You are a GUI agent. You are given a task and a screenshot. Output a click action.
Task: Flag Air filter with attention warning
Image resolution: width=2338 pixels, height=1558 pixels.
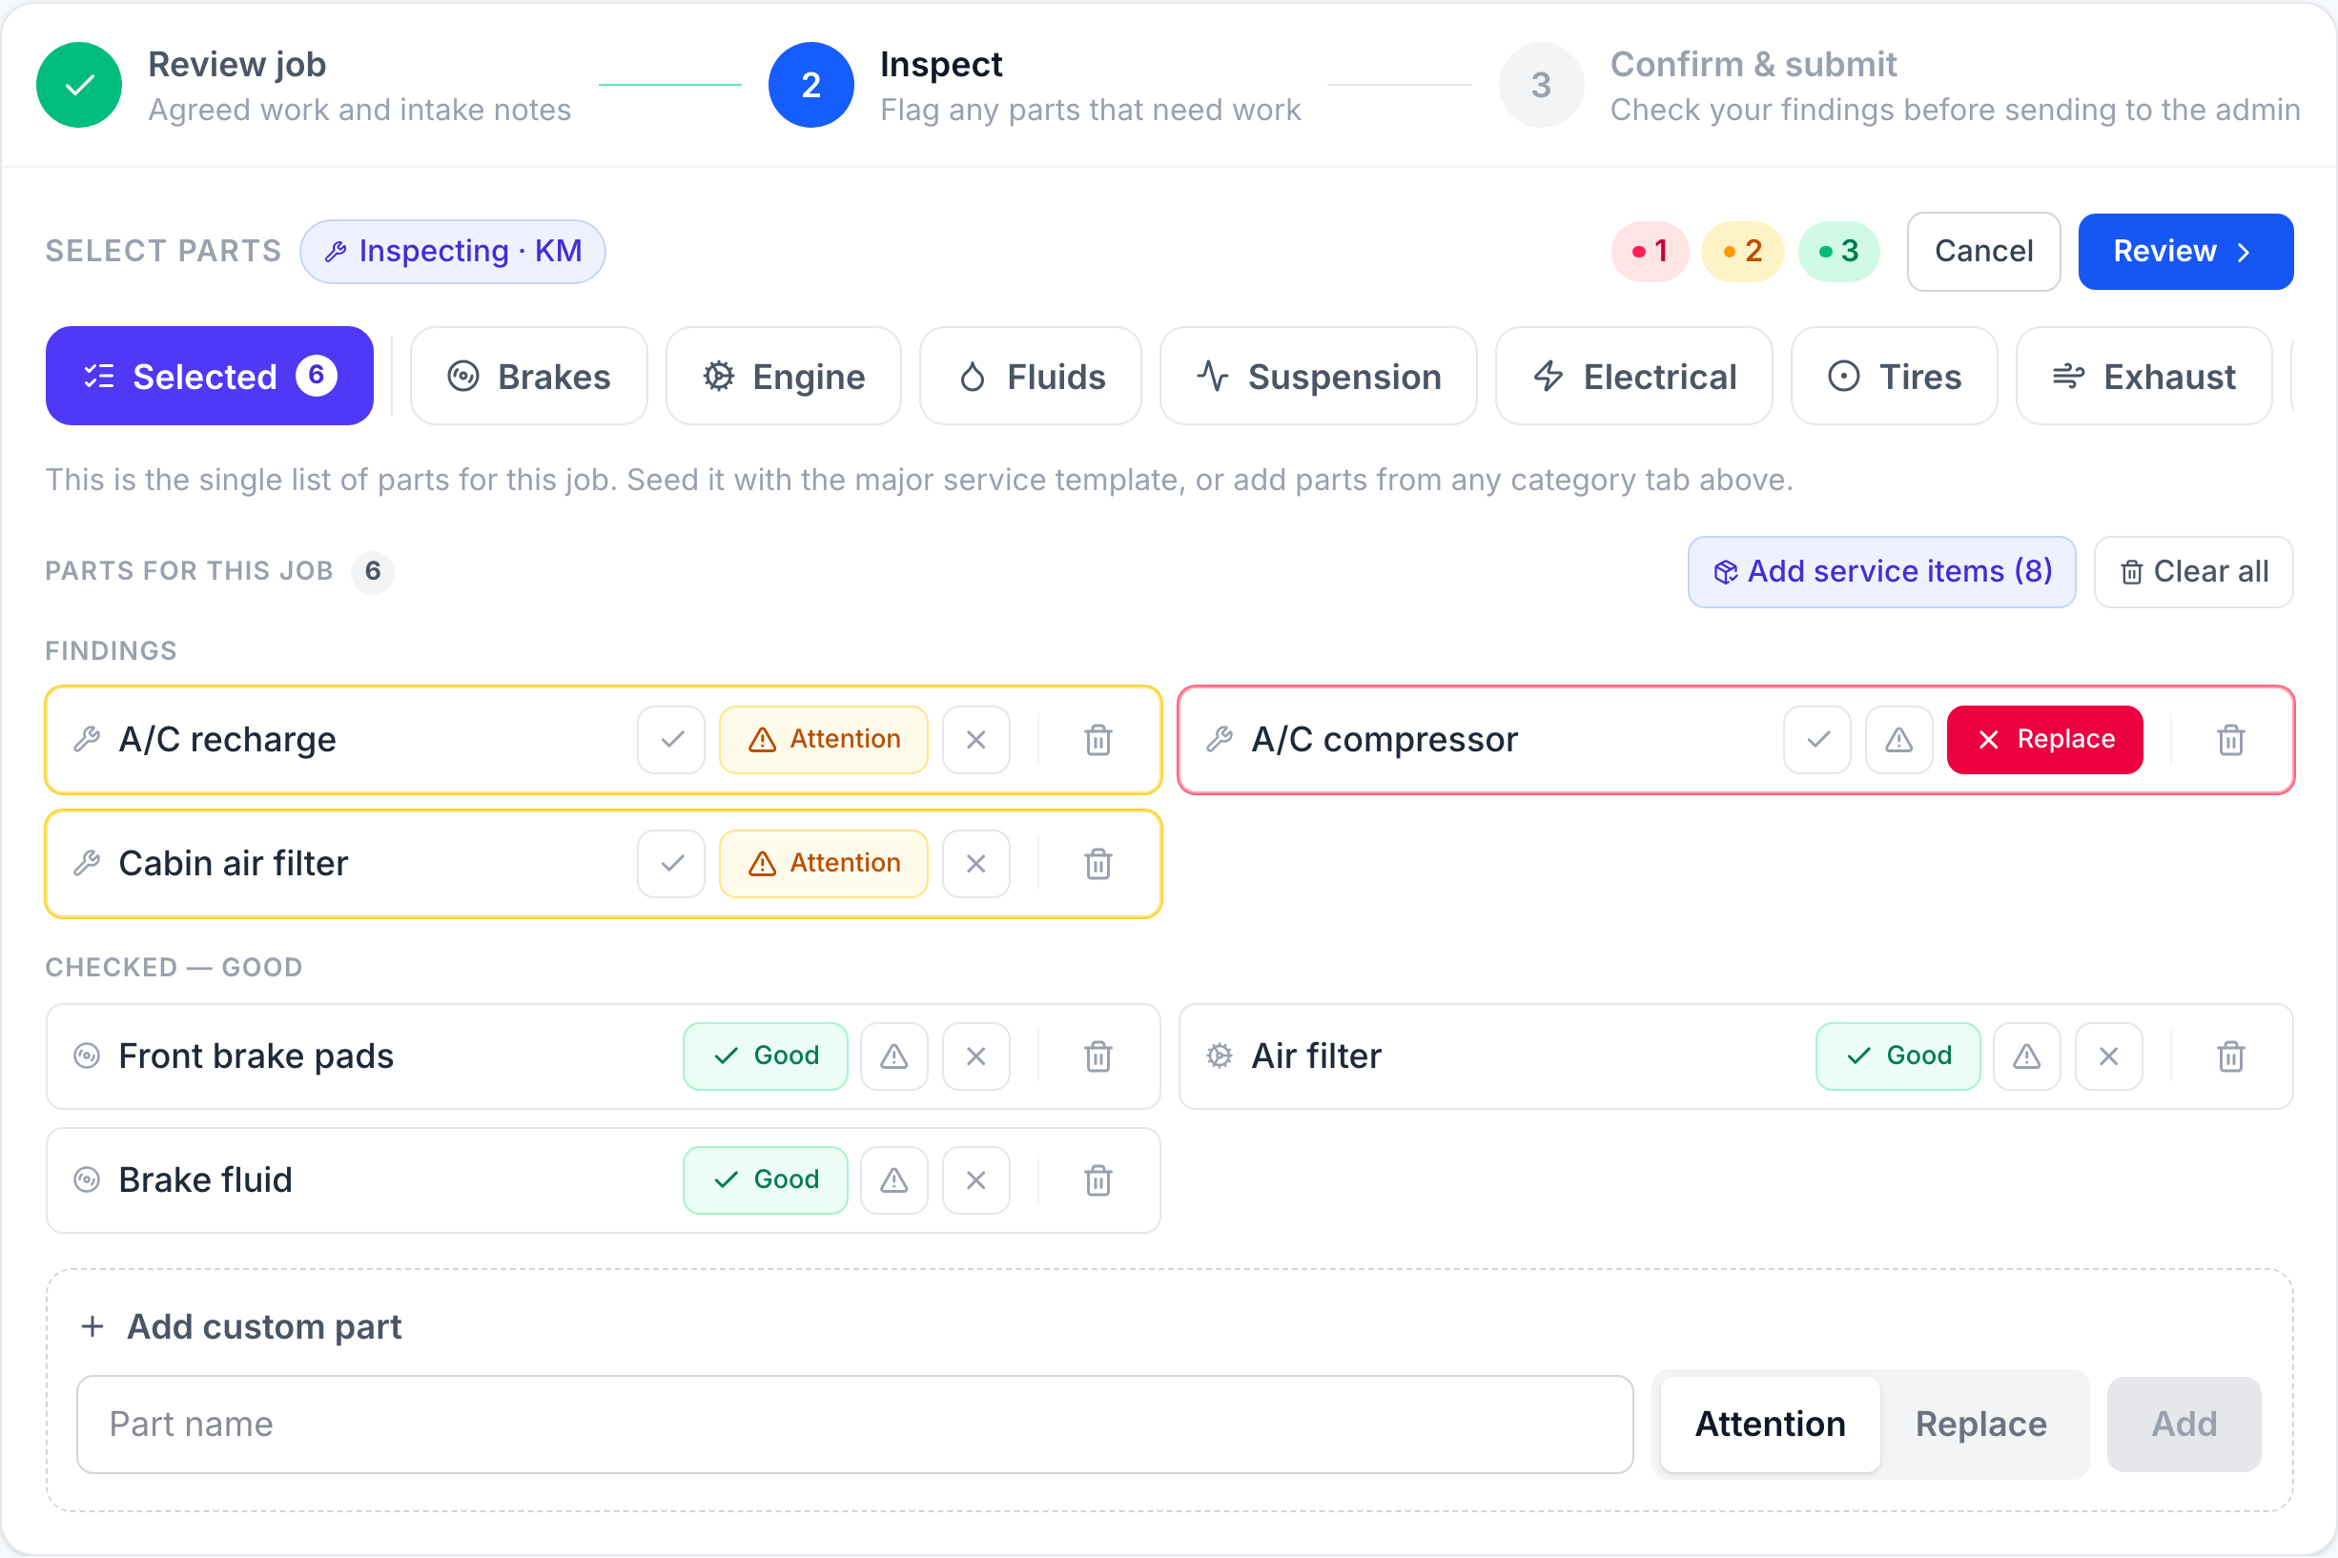[x=2027, y=1056]
